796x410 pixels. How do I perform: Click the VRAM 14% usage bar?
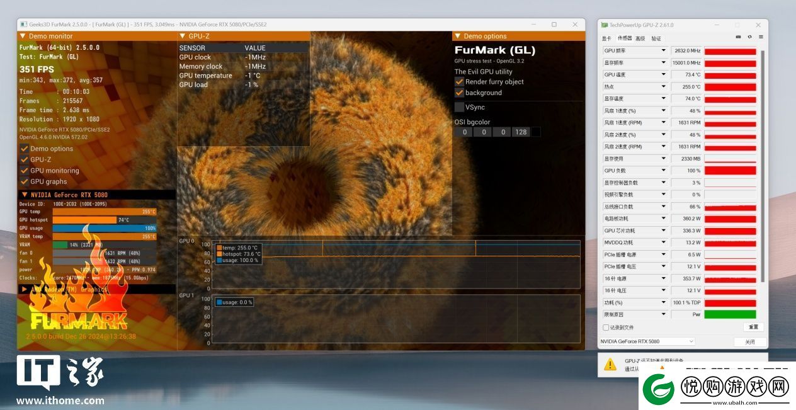click(x=105, y=244)
